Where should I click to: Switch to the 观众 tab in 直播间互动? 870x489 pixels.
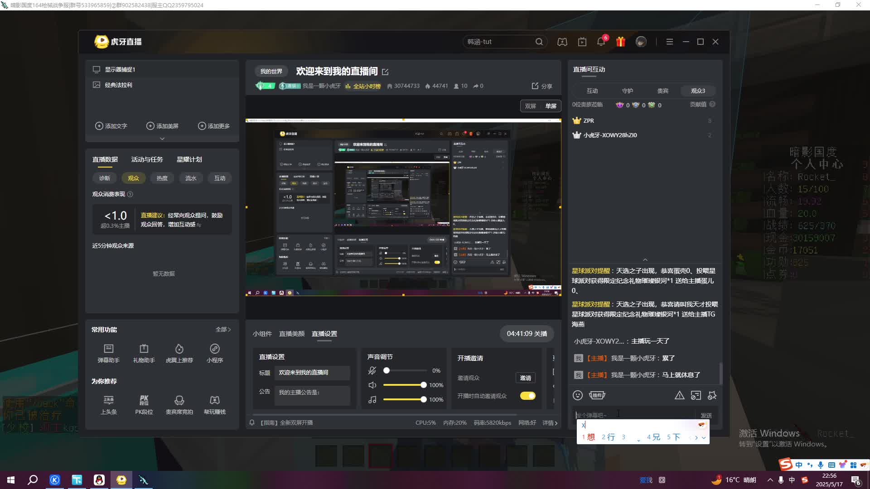pos(697,91)
